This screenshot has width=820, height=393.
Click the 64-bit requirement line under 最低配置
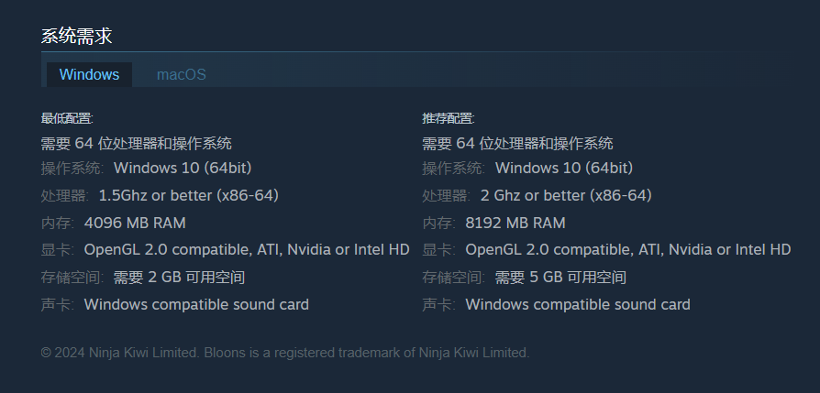[136, 143]
